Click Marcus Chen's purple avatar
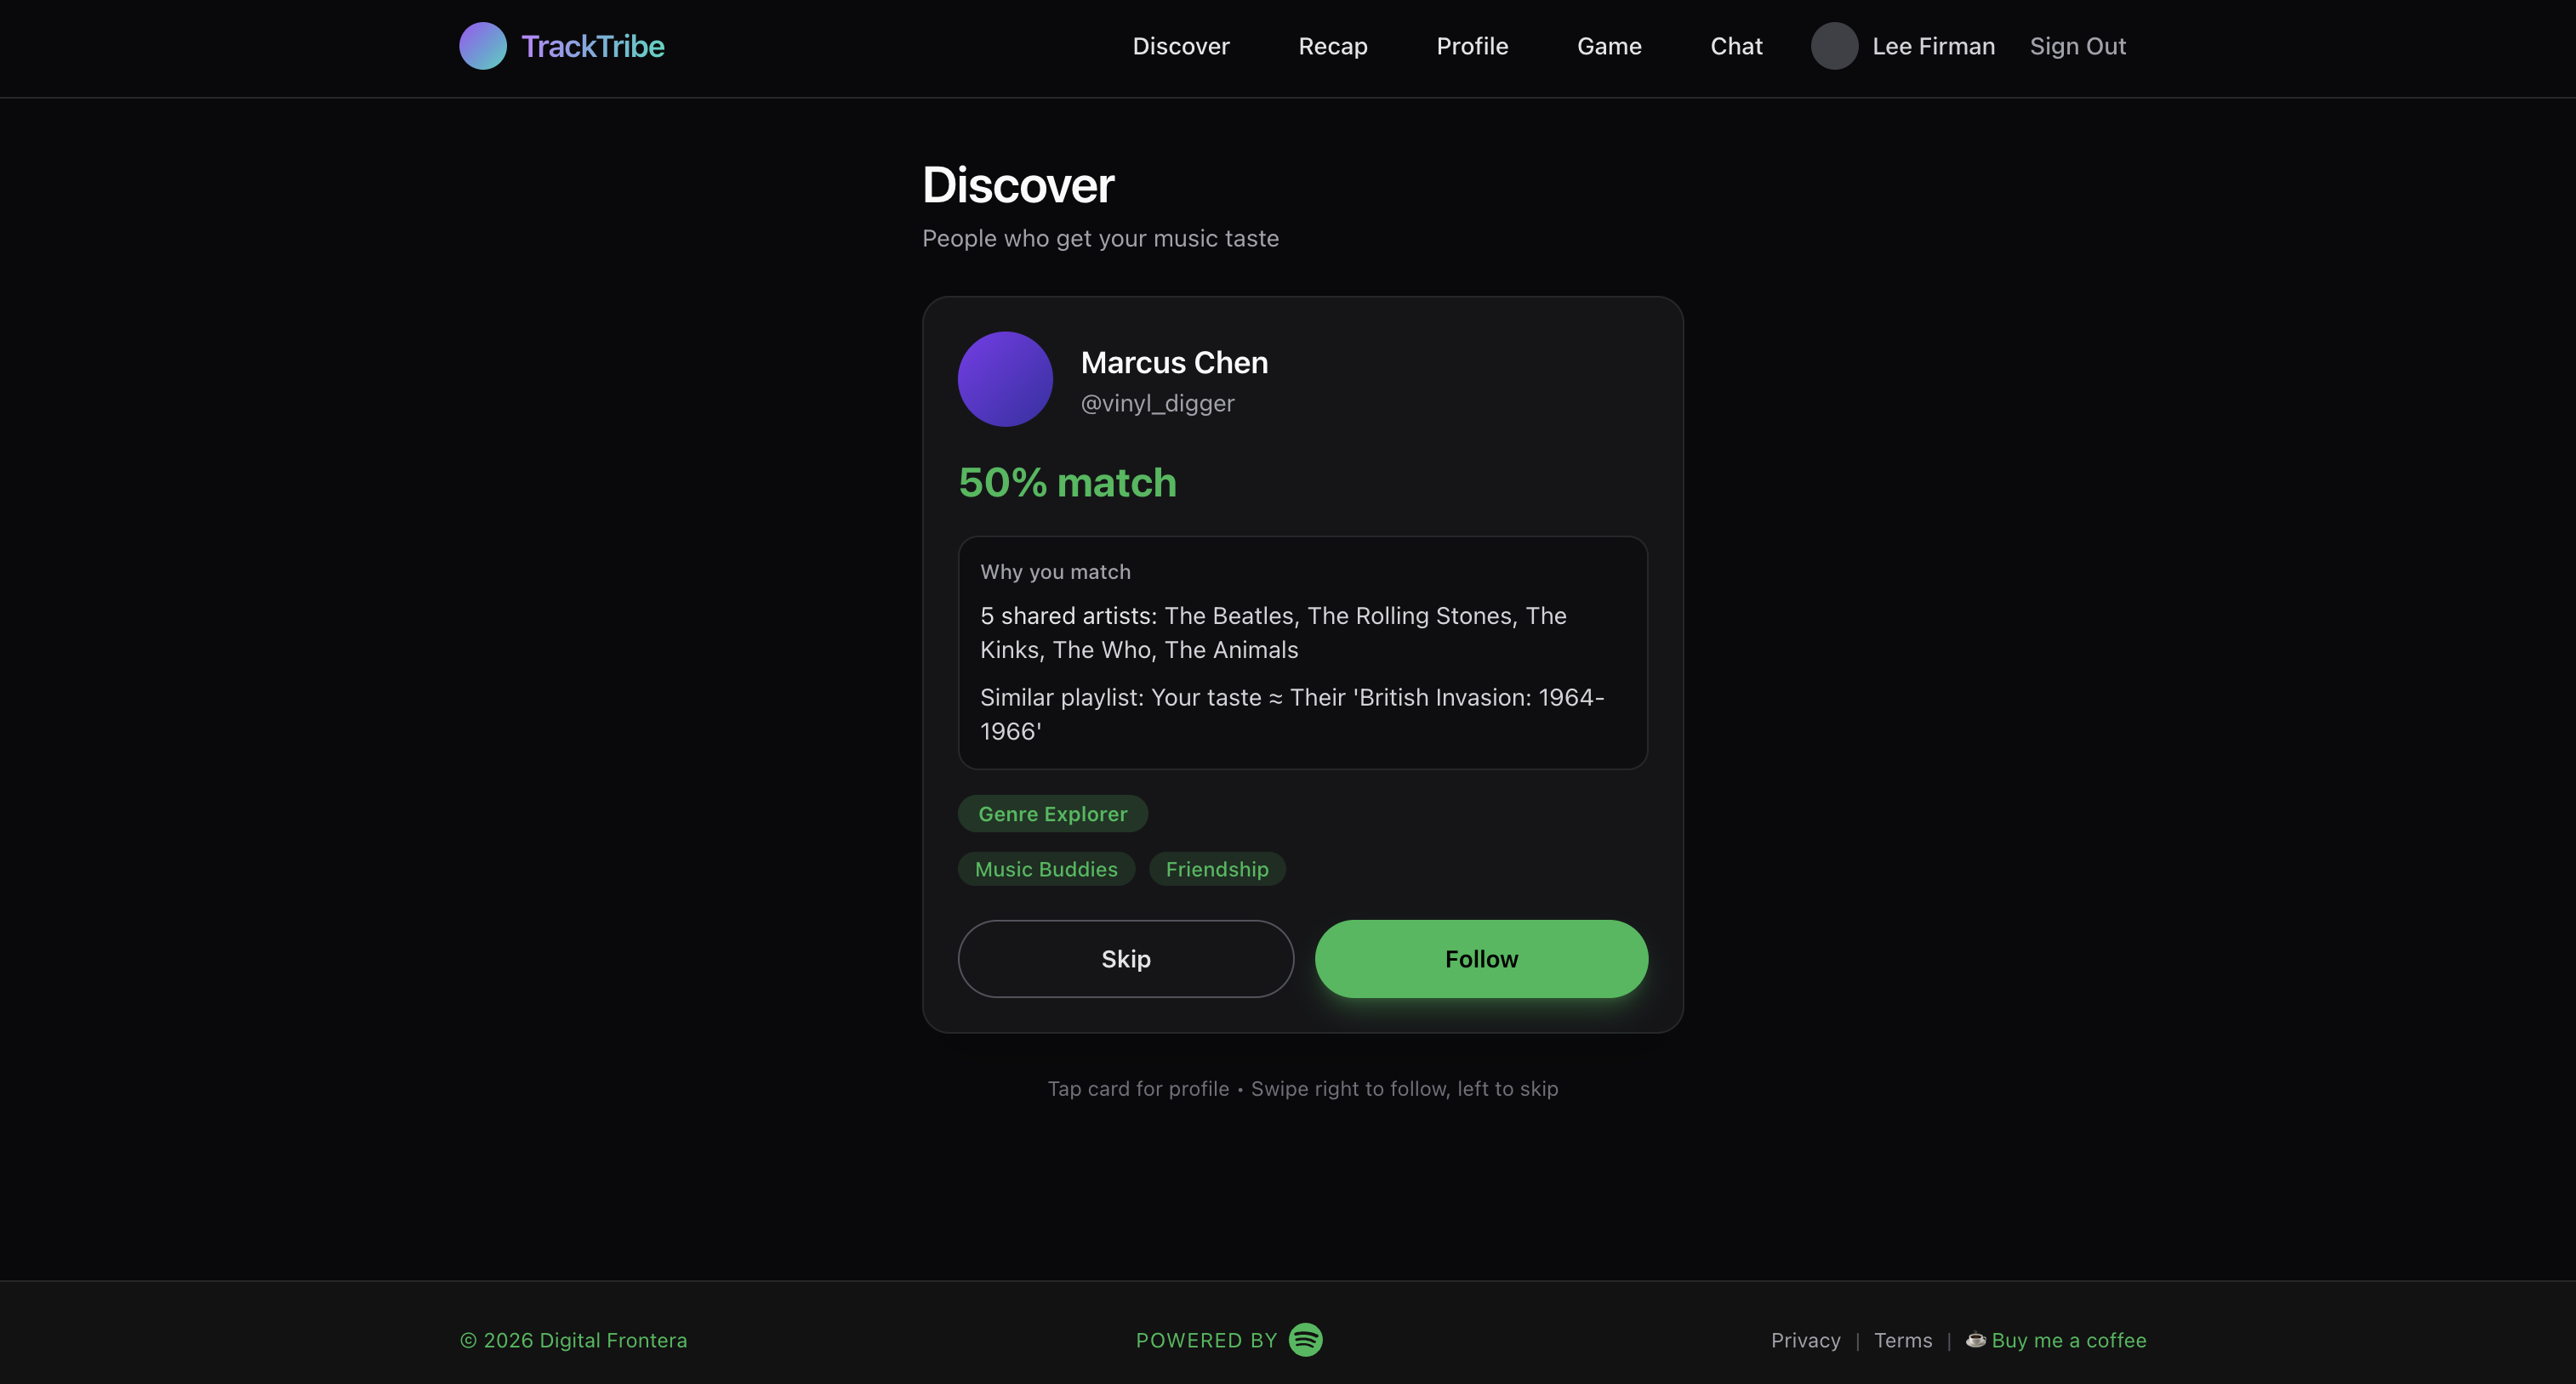This screenshot has height=1384, width=2576. (x=1005, y=378)
